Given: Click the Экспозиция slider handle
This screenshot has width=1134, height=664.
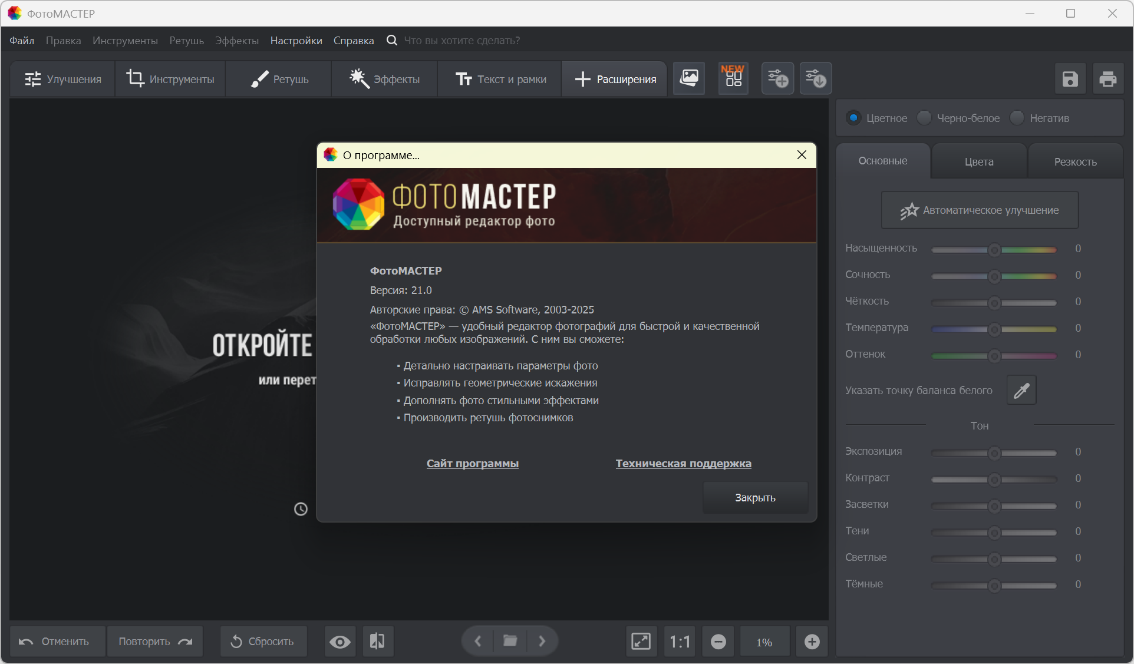Looking at the screenshot, I should (994, 453).
